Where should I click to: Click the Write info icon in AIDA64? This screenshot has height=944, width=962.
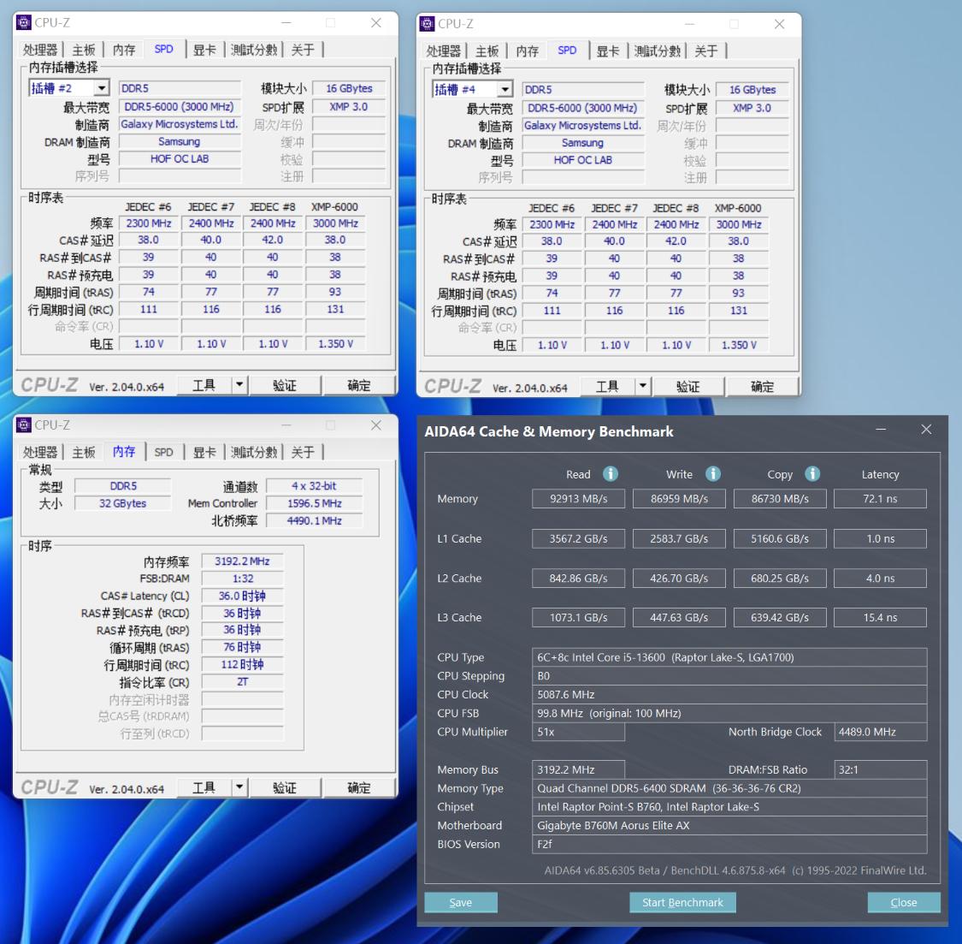point(711,473)
